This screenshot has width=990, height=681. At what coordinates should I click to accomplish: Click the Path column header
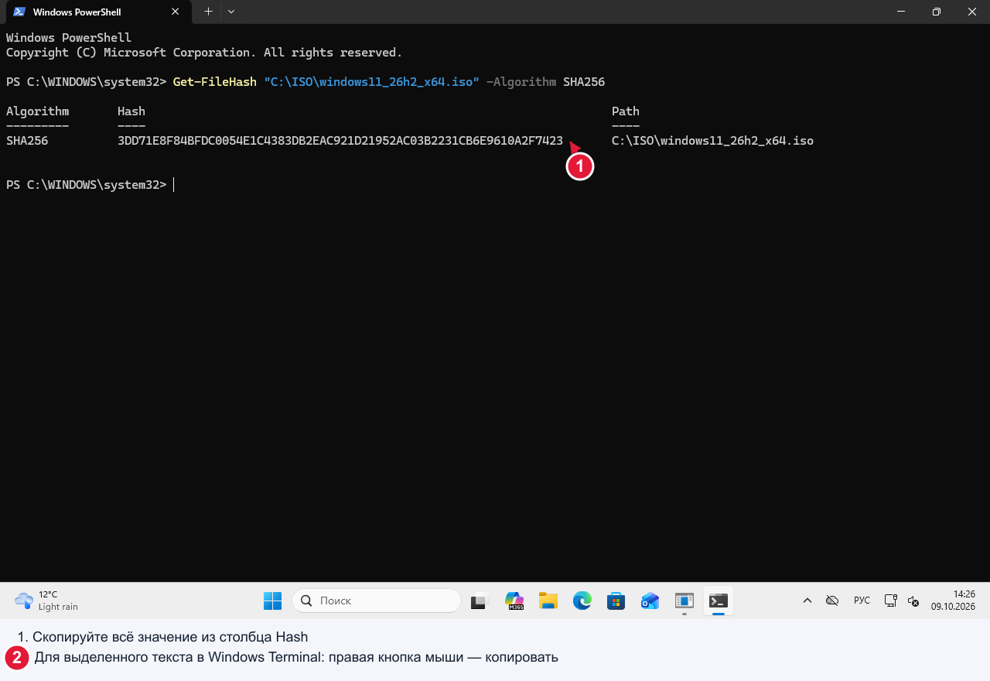tap(626, 111)
